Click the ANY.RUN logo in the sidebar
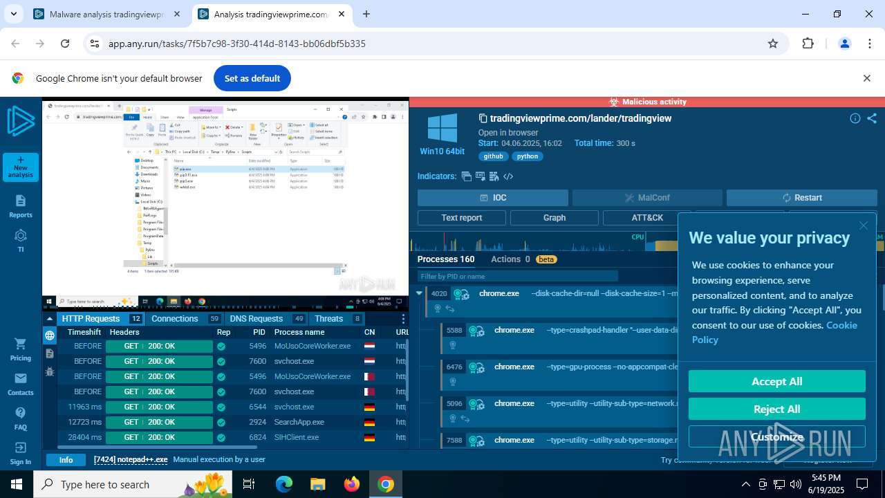 [21, 122]
